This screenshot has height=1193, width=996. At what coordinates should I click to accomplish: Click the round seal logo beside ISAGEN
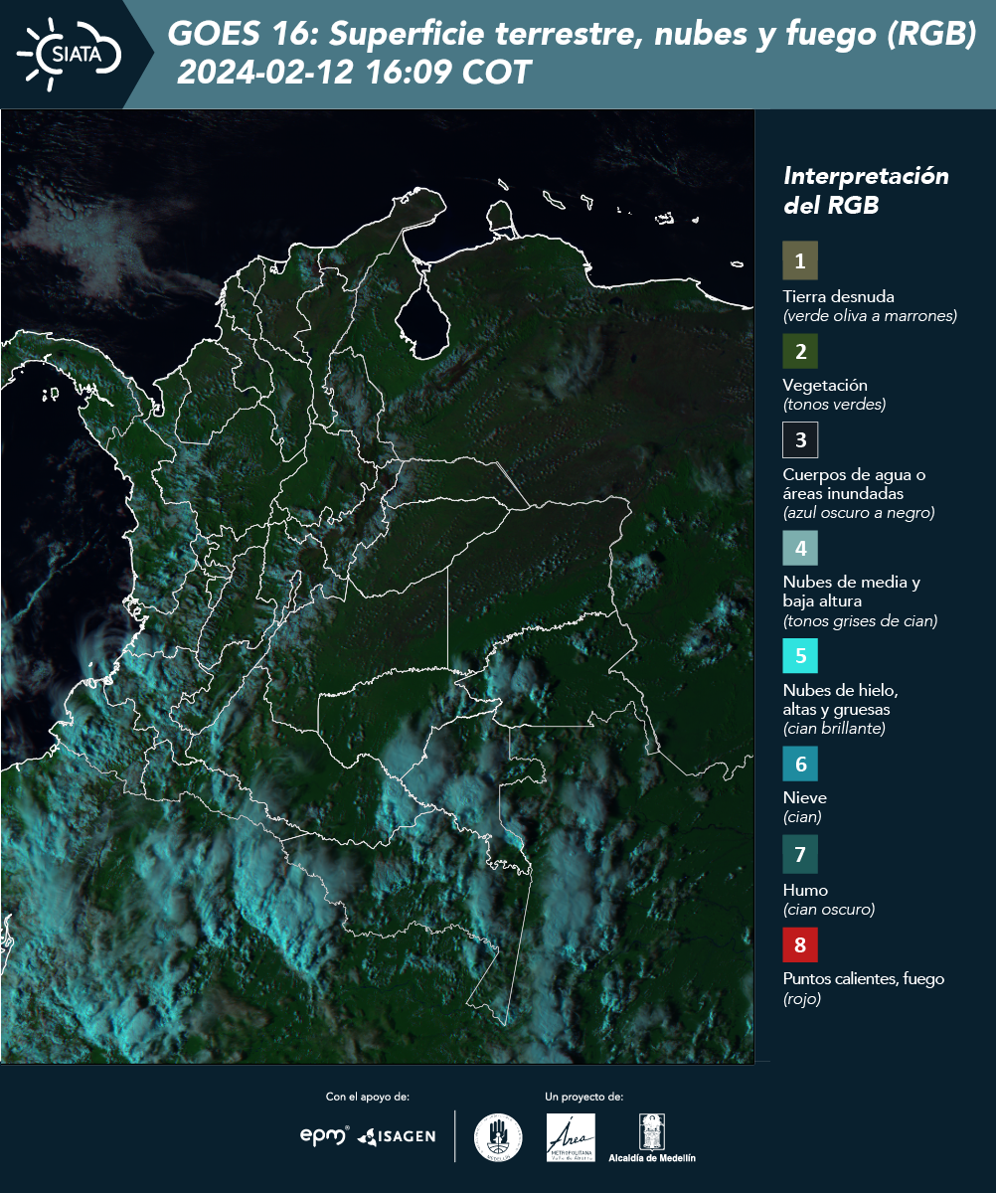point(498,1137)
